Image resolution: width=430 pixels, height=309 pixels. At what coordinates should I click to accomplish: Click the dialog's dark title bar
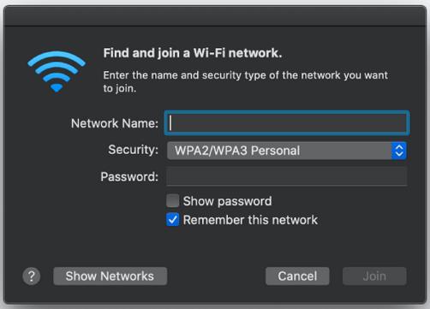pos(215,15)
